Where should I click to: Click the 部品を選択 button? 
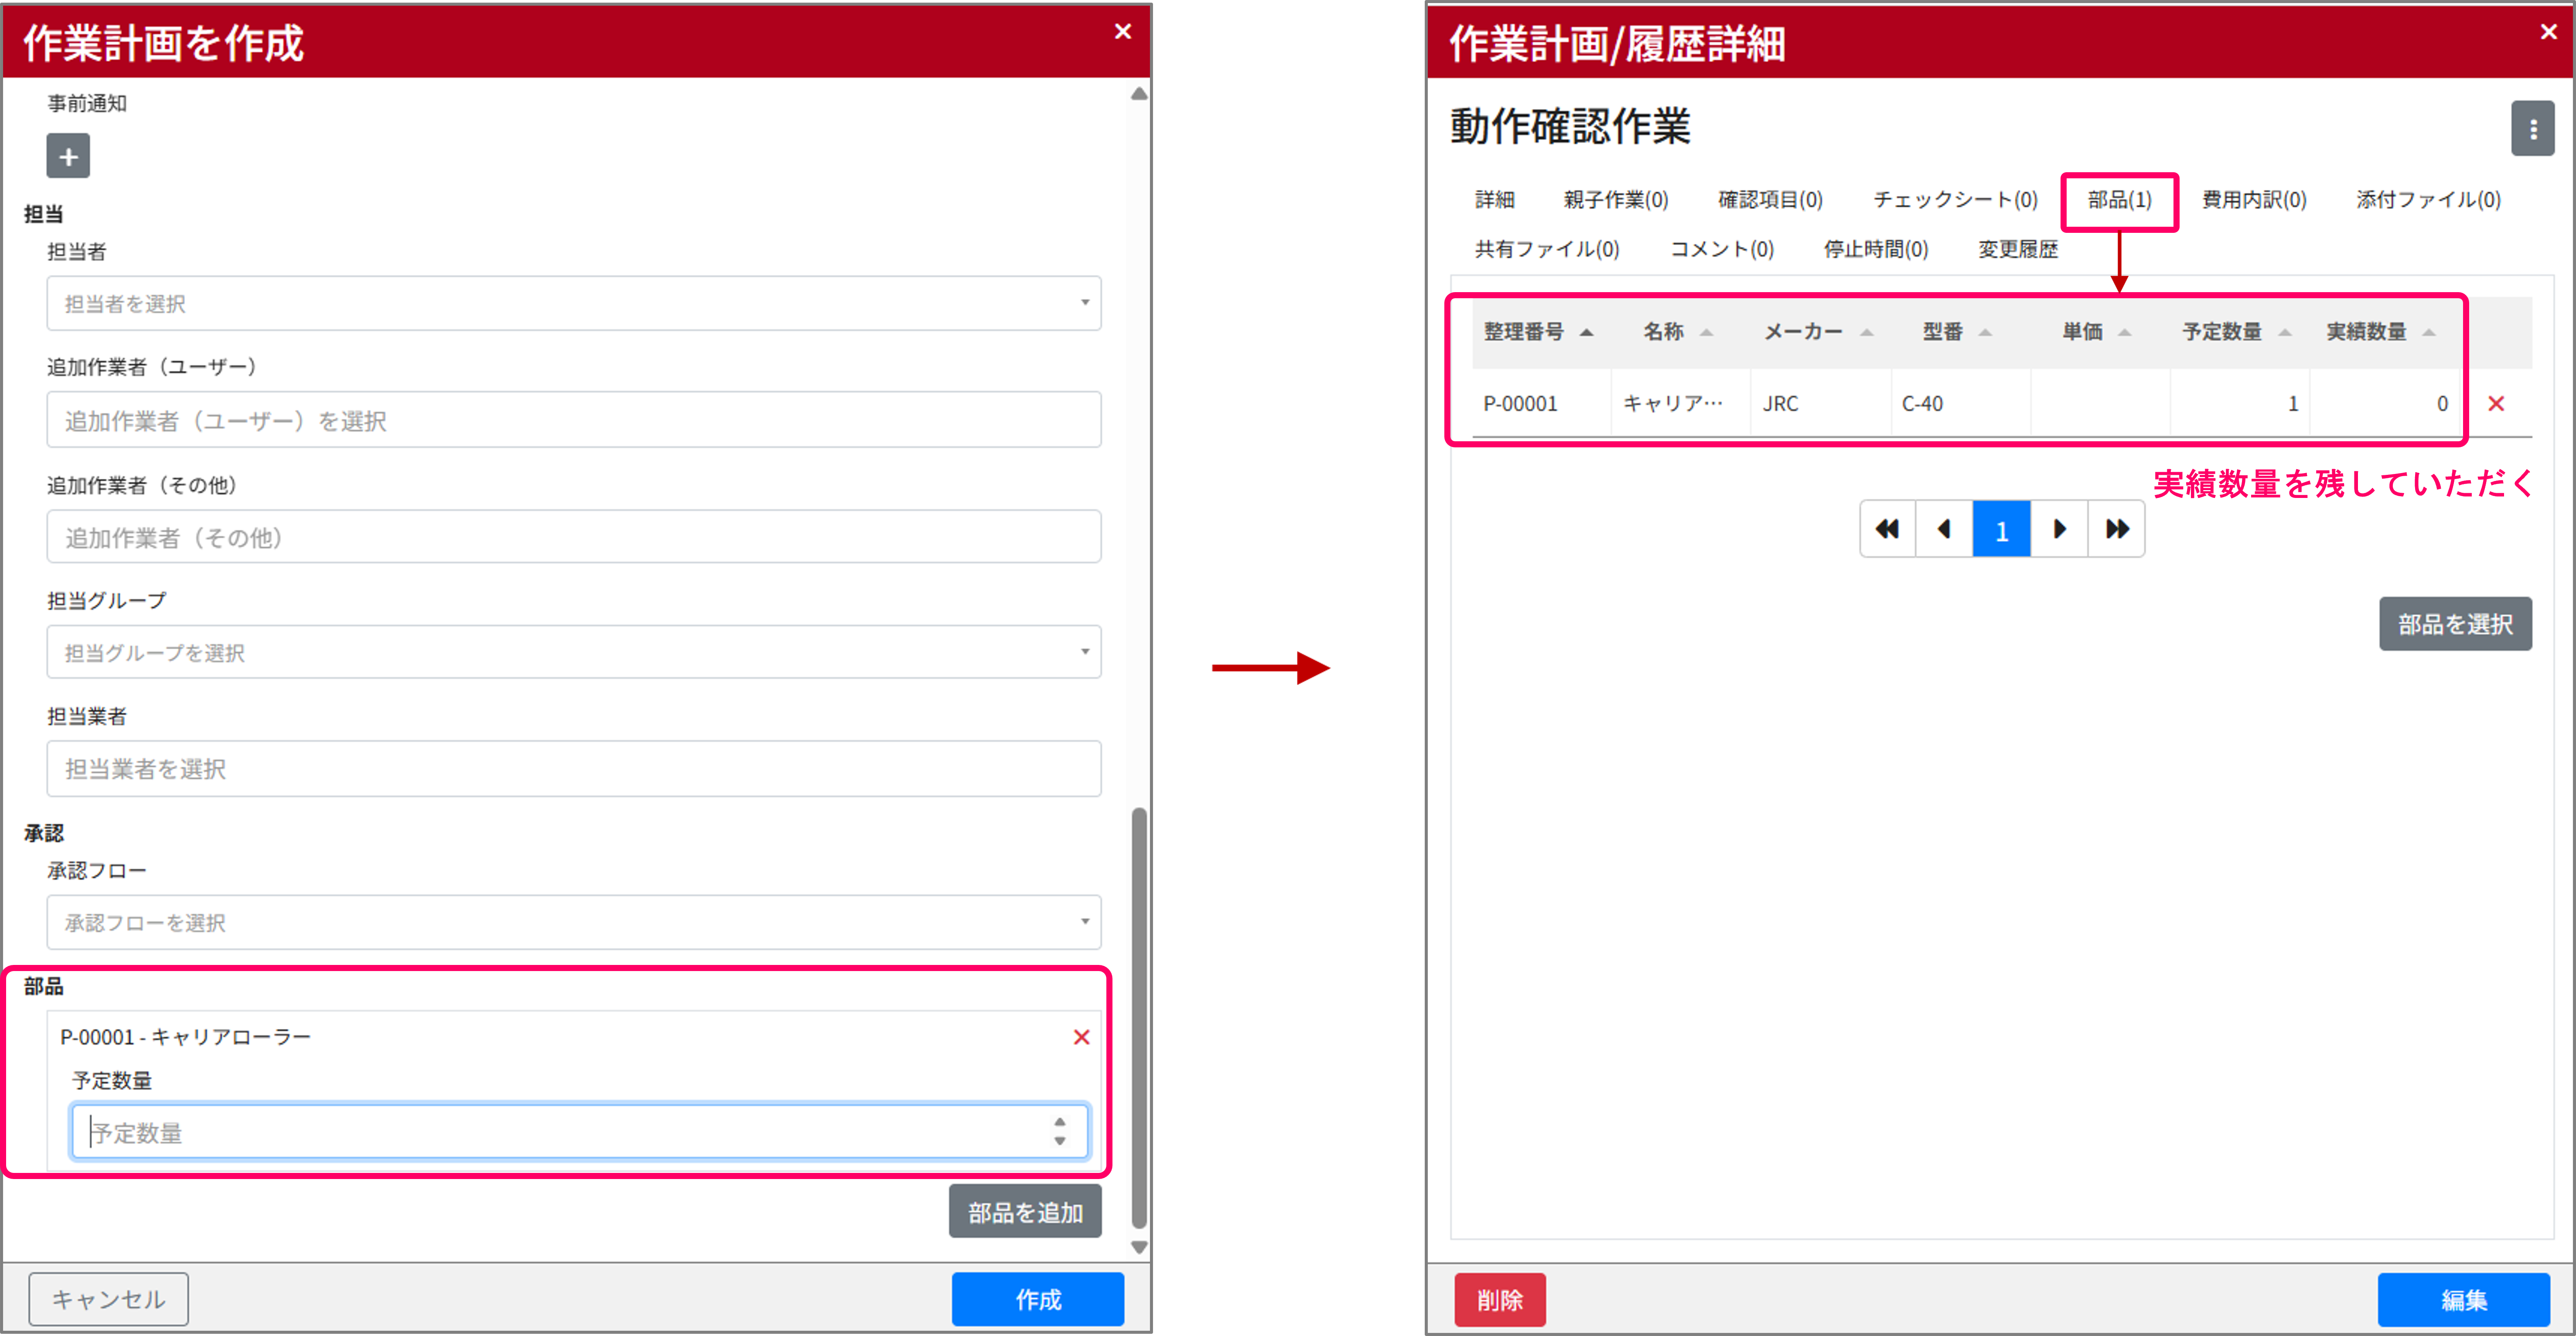click(x=2455, y=623)
